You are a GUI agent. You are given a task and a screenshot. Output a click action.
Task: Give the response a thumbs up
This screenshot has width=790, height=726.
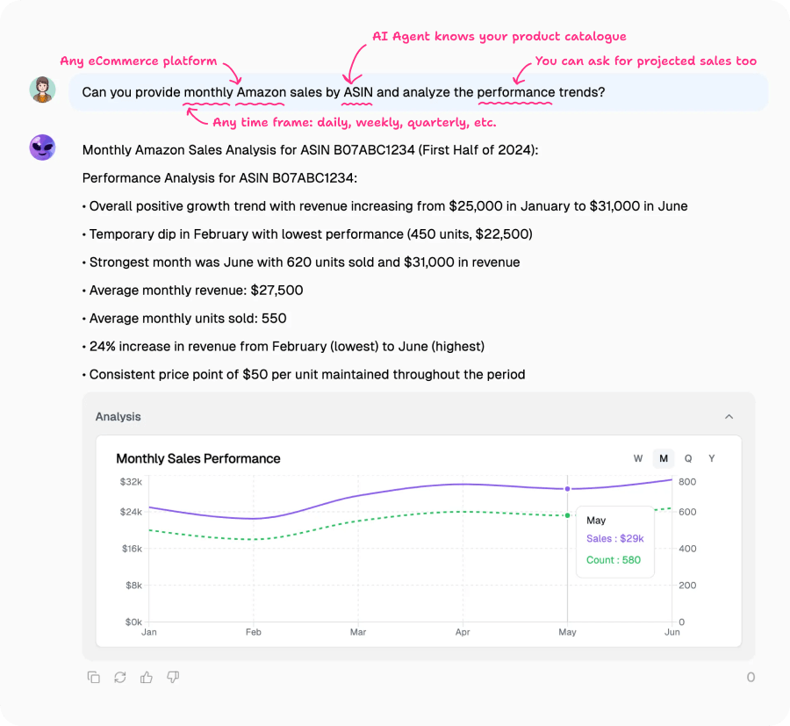coord(147,677)
